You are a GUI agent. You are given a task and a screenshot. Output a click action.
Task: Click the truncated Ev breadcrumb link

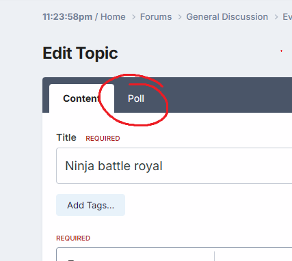[x=287, y=17]
